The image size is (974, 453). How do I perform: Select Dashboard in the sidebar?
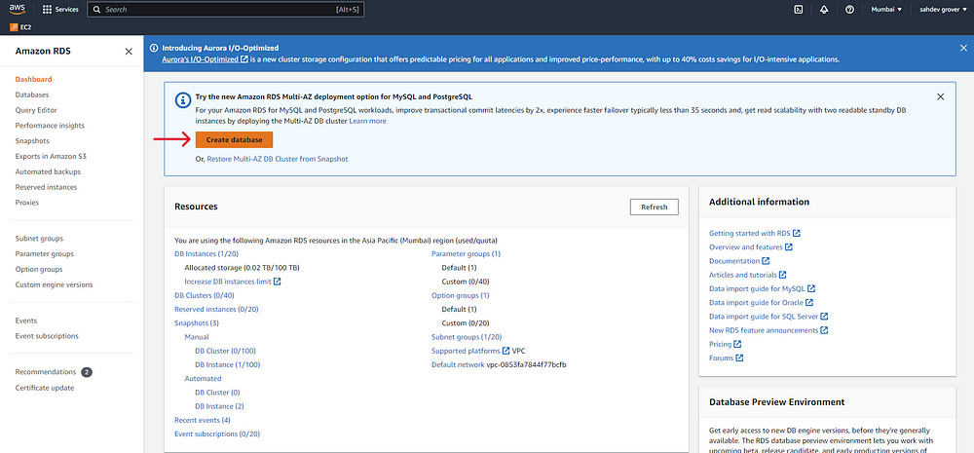tap(33, 80)
